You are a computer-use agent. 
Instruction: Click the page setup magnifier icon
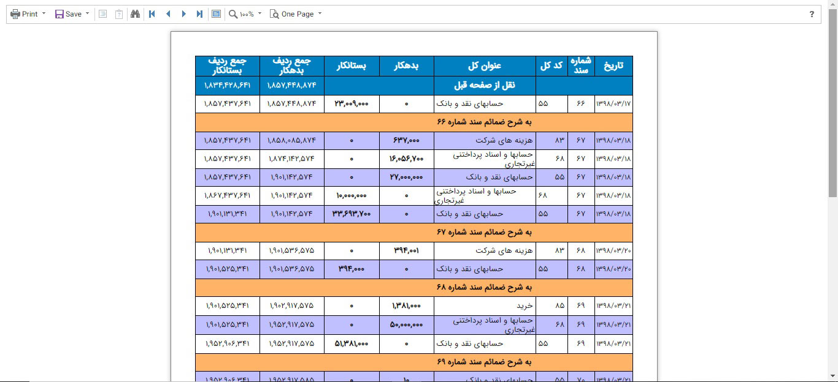(x=276, y=13)
